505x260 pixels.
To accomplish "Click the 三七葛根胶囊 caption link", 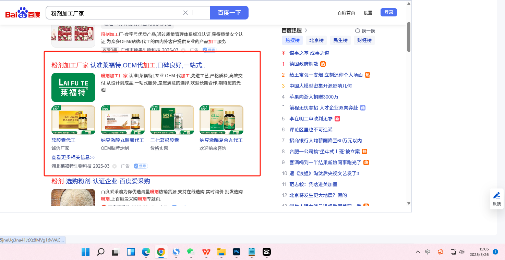I will pos(165,140).
